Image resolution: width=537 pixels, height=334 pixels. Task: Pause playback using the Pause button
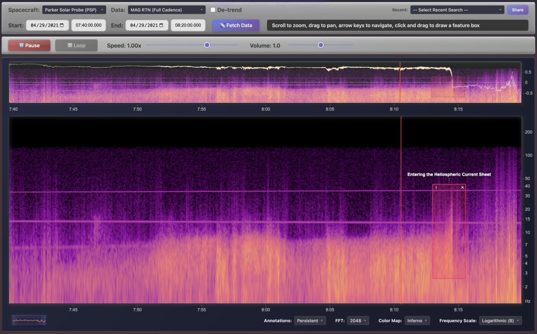[x=29, y=45]
